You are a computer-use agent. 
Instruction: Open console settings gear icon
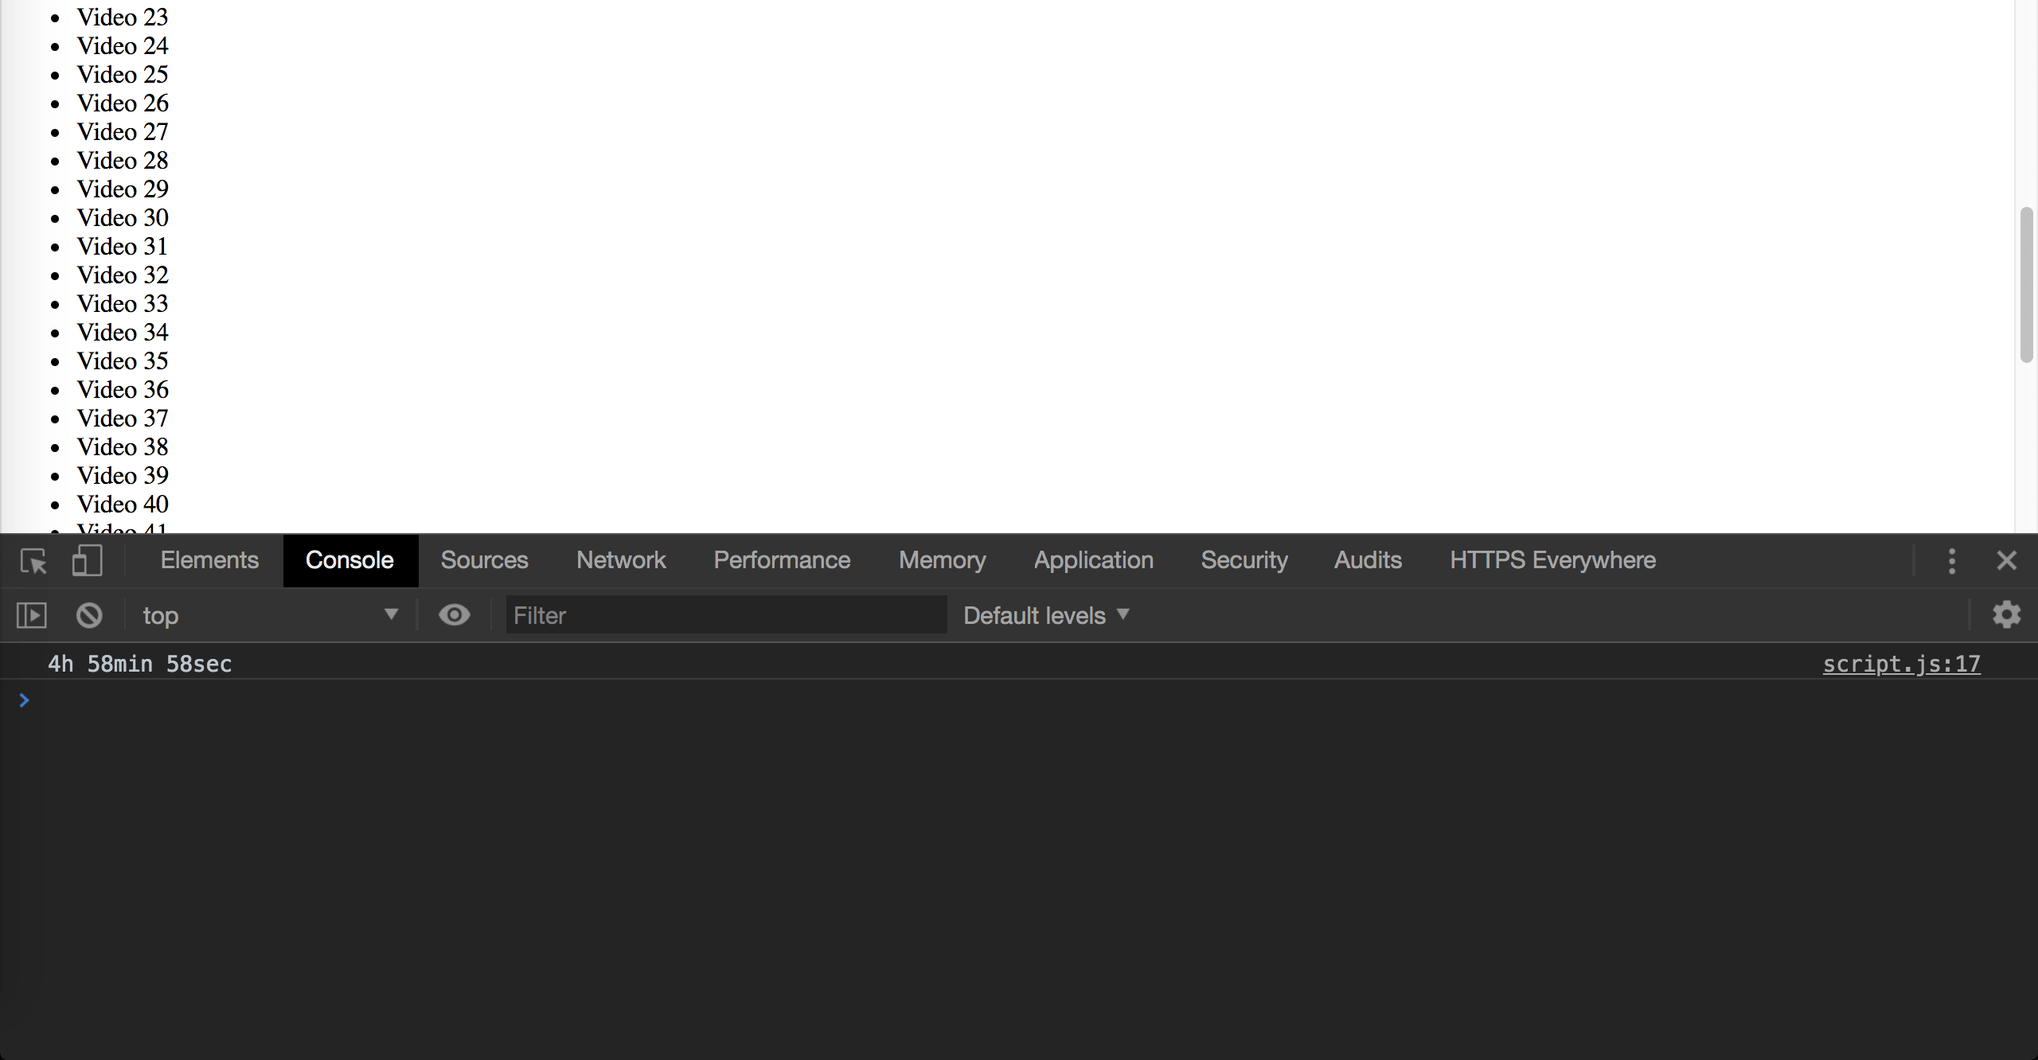(x=2006, y=615)
